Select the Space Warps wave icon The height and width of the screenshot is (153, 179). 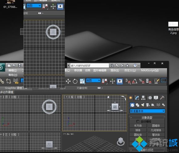pos(158,105)
